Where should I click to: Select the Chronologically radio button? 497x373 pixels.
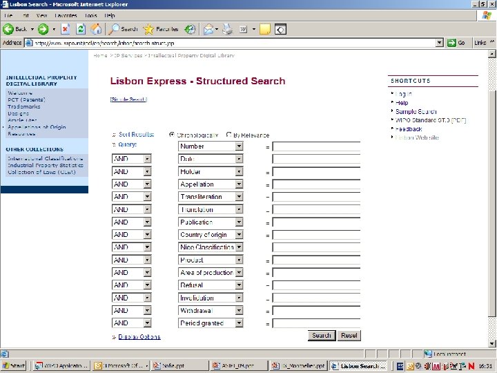(172, 135)
